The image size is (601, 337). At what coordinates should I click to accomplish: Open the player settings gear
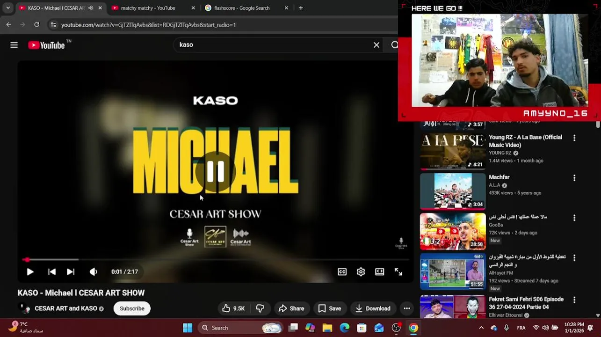(x=361, y=271)
